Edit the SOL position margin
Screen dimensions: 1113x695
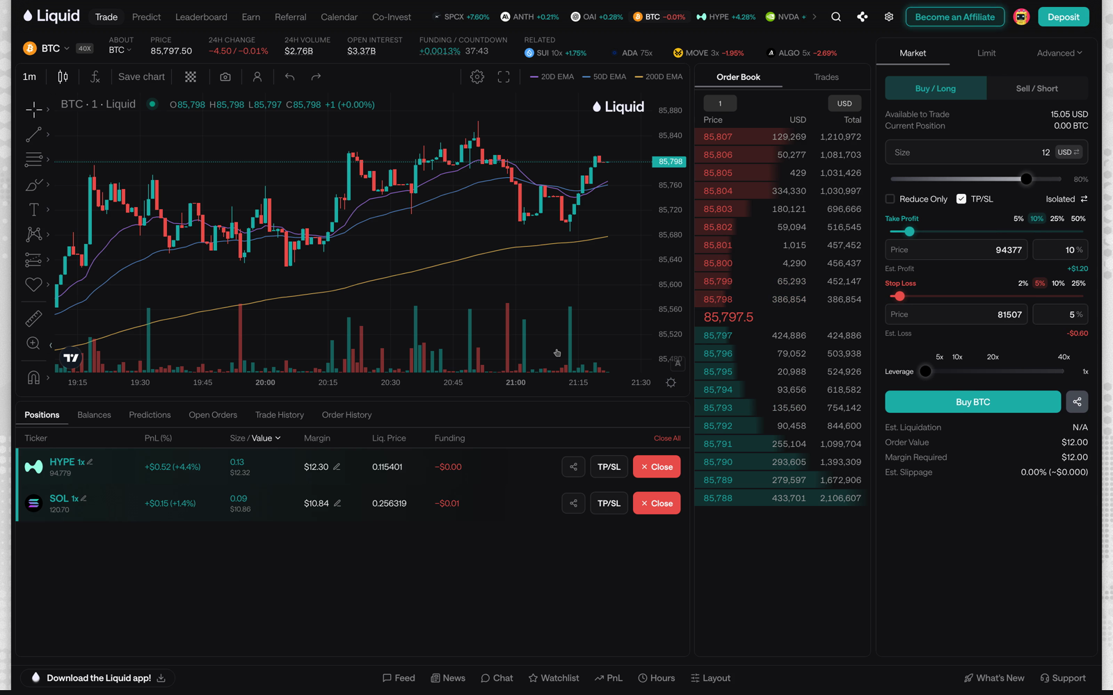click(337, 503)
